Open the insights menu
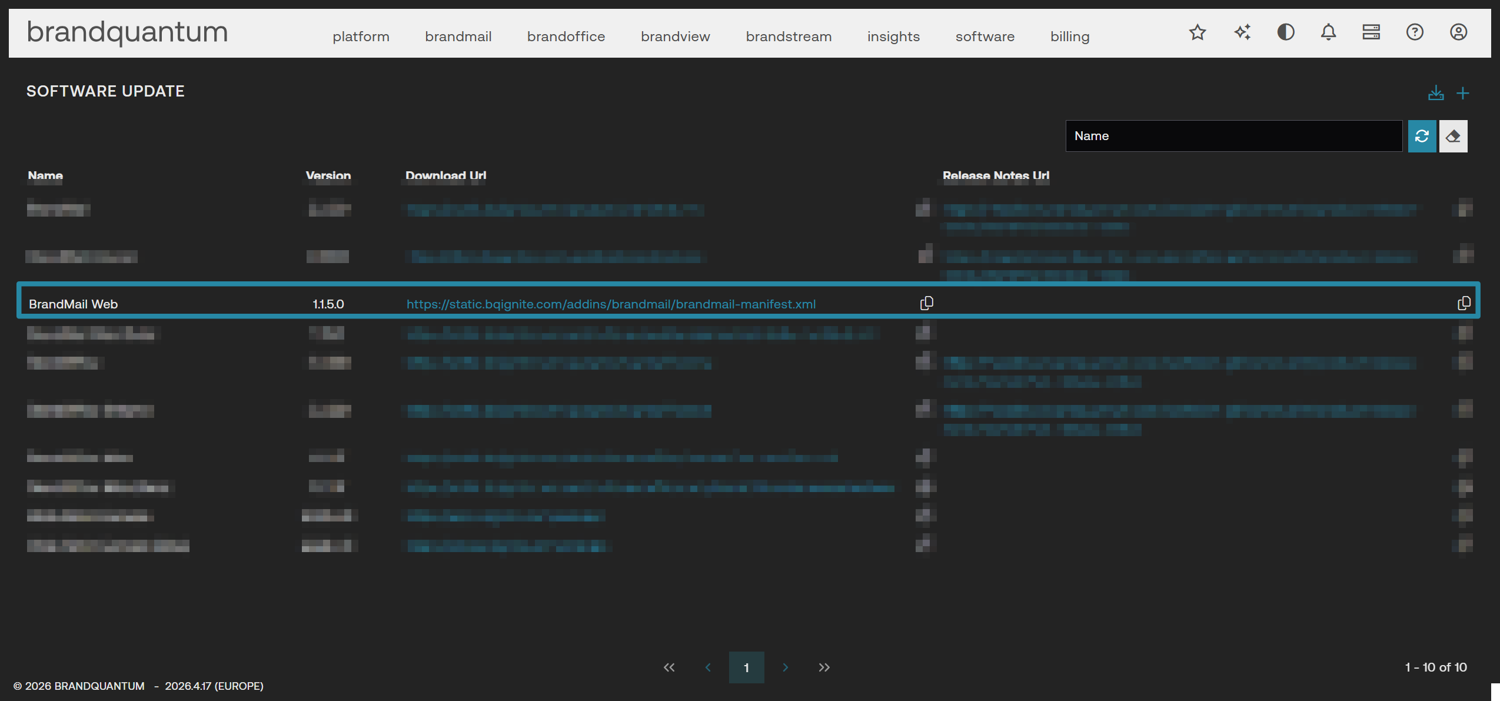Viewport: 1500px width, 701px height. [893, 36]
